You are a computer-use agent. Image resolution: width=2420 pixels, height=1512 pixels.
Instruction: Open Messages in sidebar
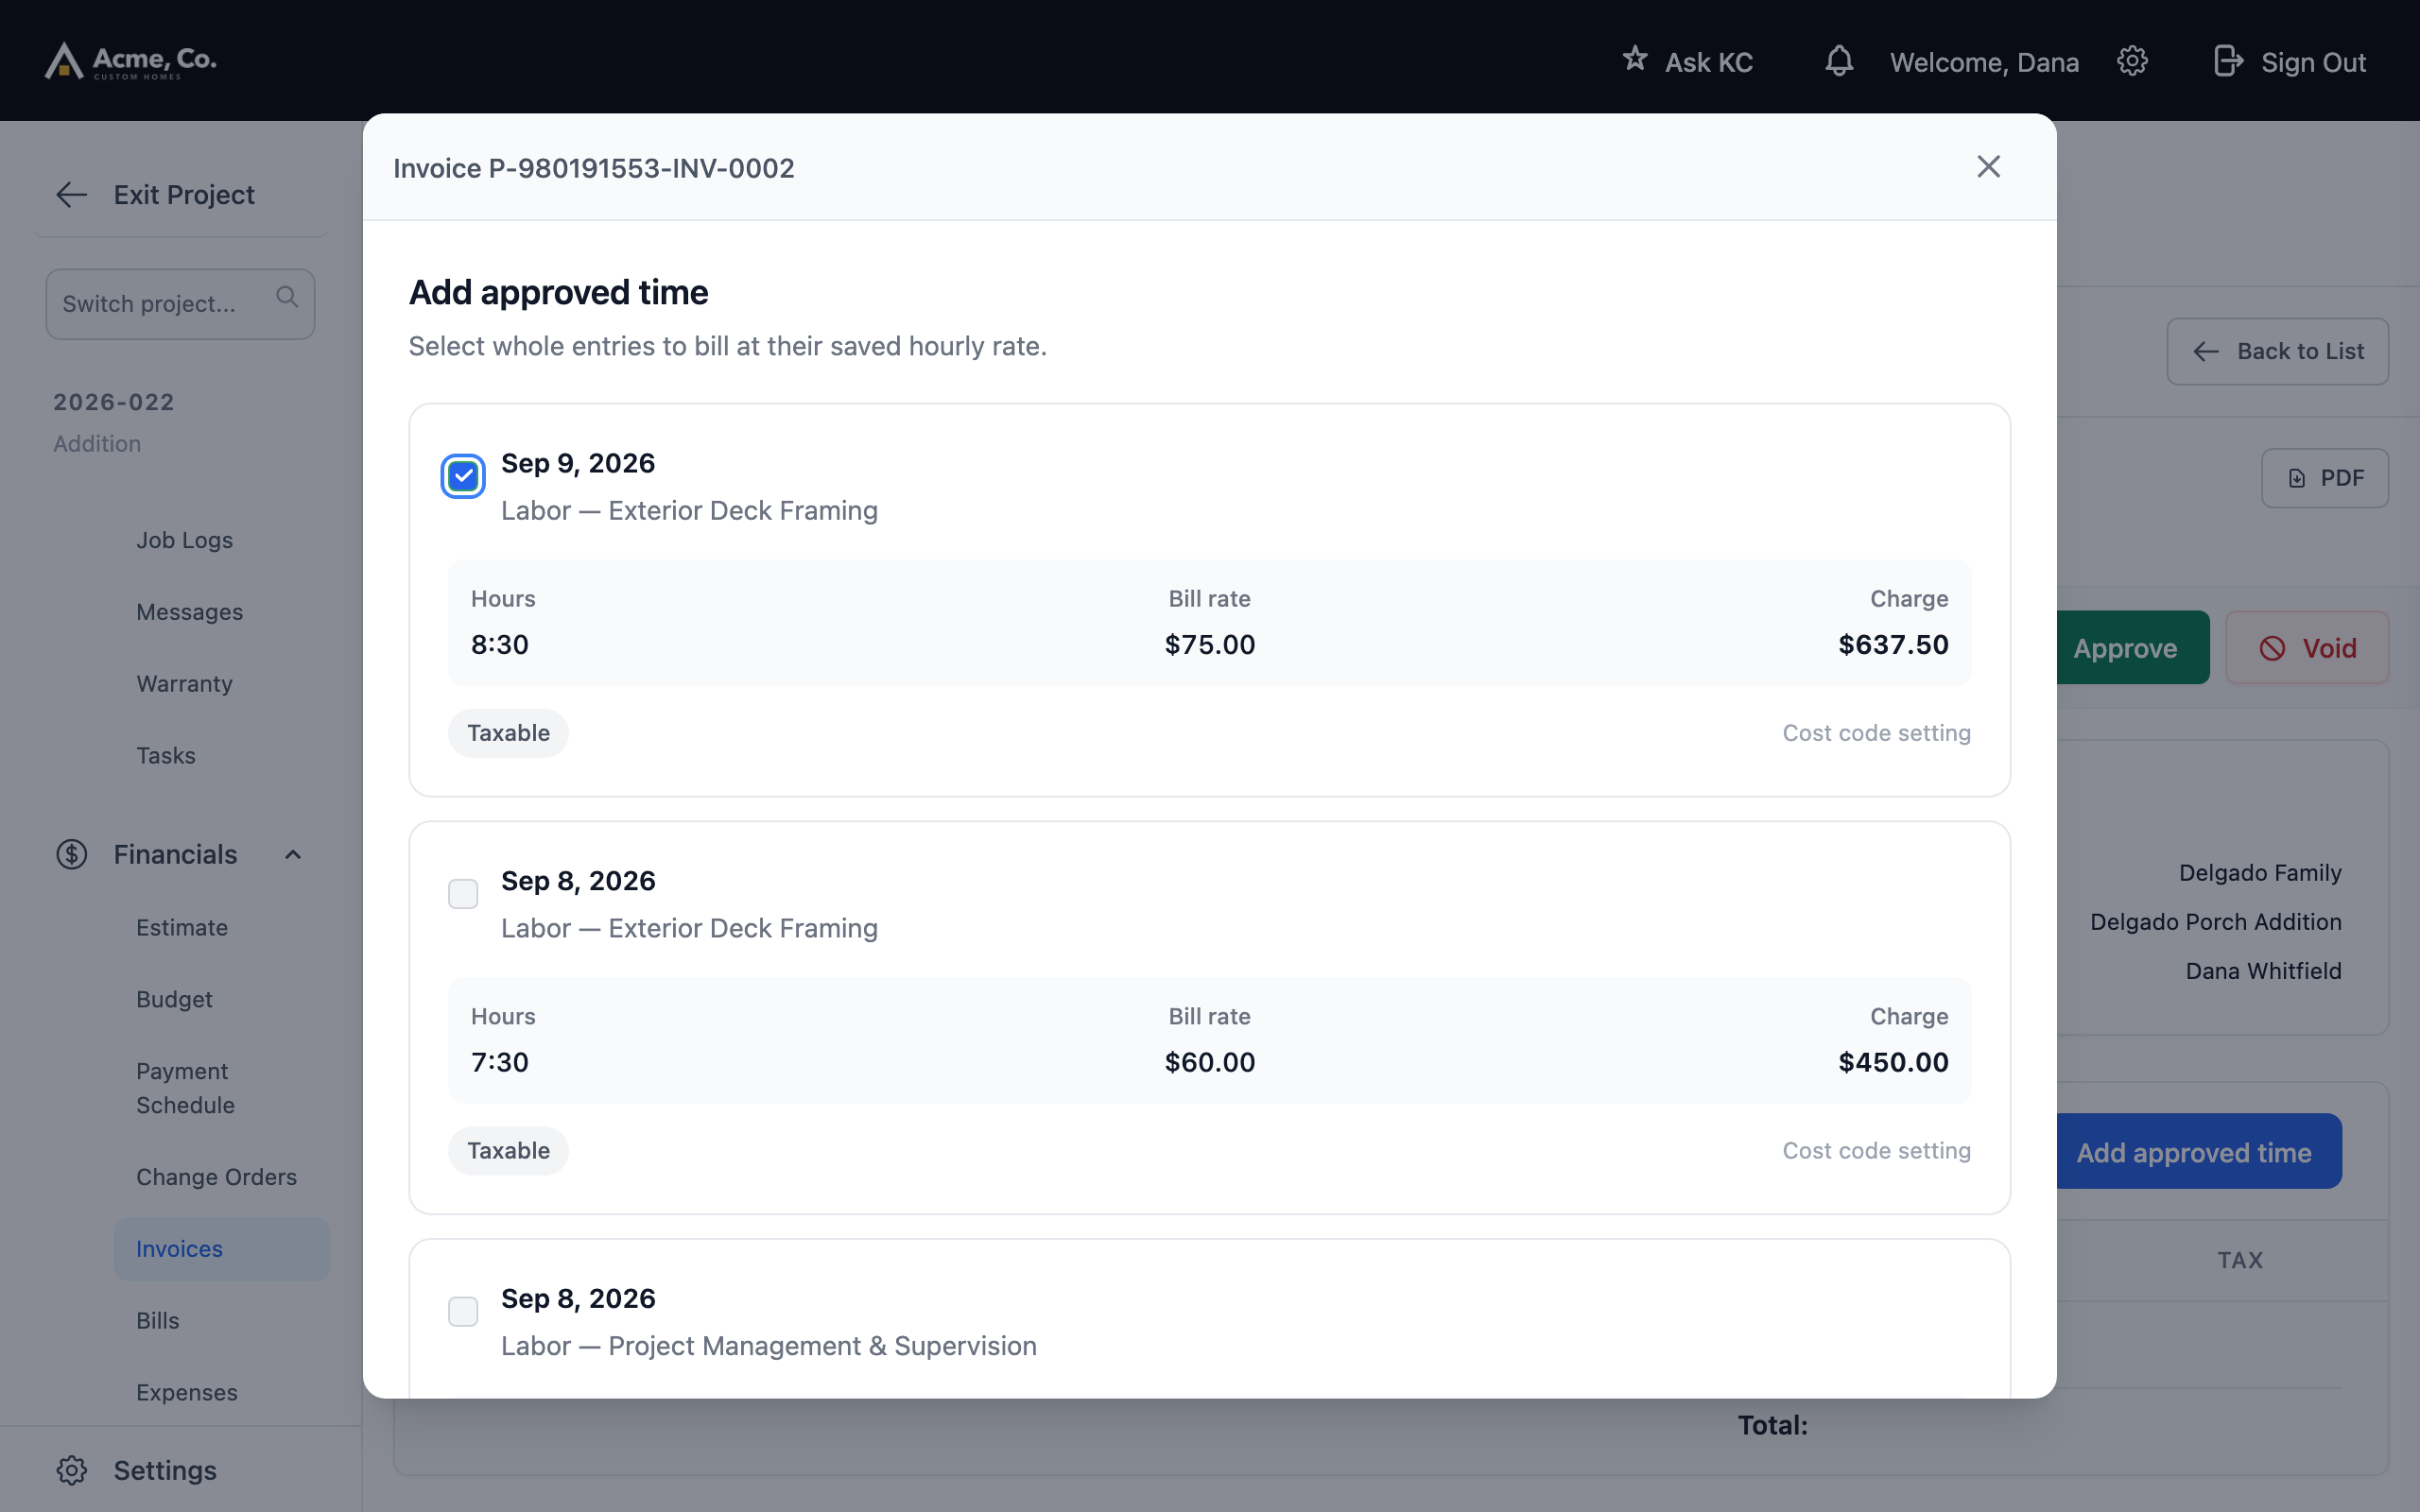pyautogui.click(x=190, y=612)
